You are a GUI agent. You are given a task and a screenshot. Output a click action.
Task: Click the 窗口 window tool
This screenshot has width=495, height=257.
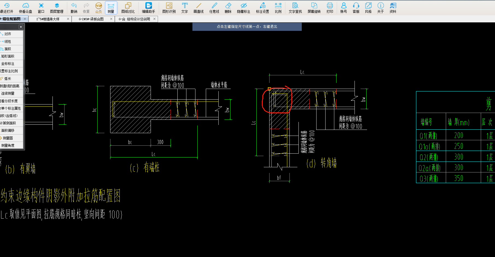point(41,8)
